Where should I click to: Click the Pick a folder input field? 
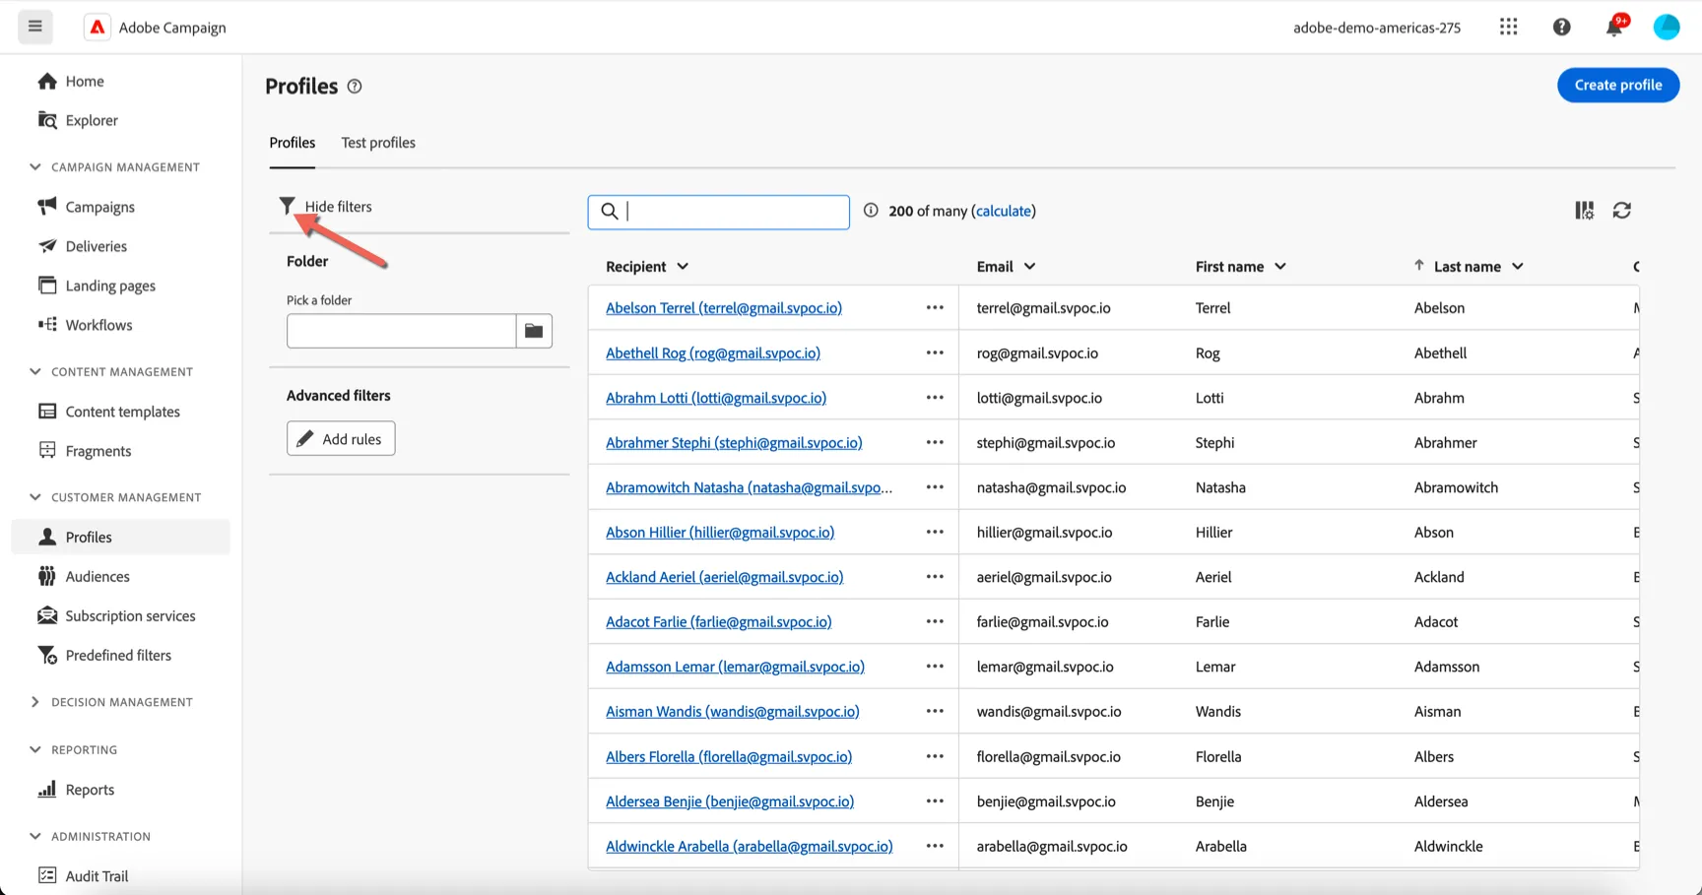(401, 331)
